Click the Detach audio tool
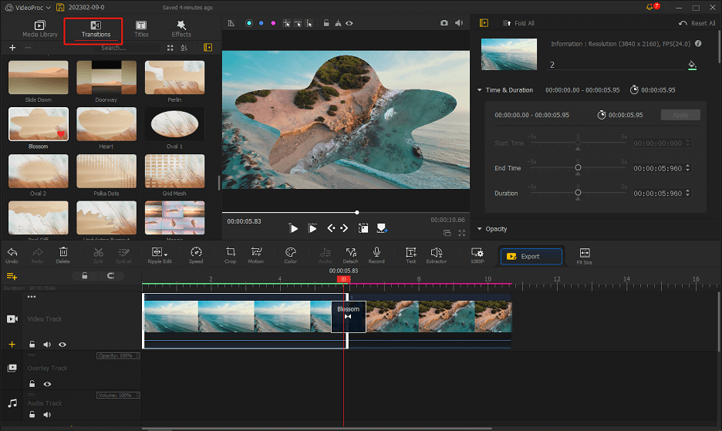The image size is (722, 431). (x=350, y=255)
